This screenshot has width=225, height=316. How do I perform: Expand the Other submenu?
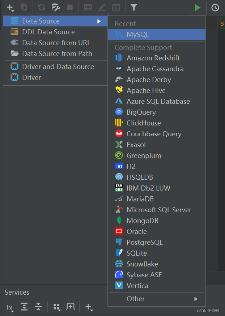pyautogui.click(x=157, y=299)
